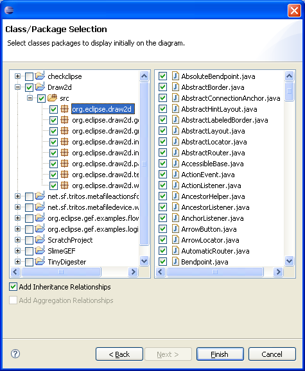Click the org.eclipse.draw2d package icon
This screenshot has height=371, width=305.
tap(64, 109)
